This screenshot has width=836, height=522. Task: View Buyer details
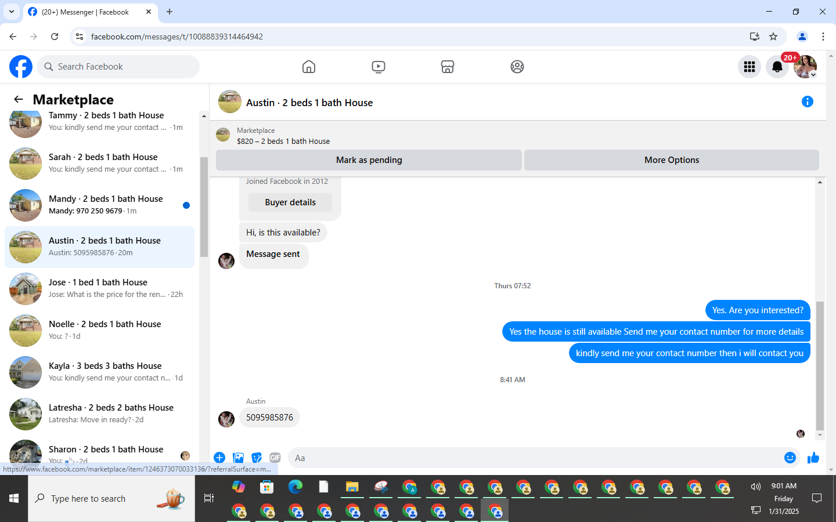coord(290,202)
